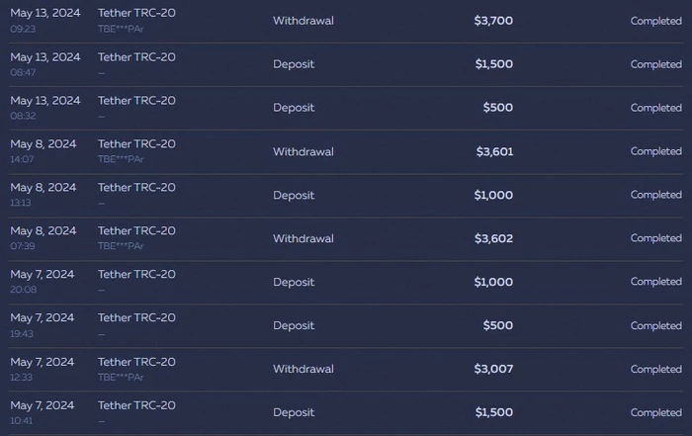Select the $1,000 deposit at 13:13
The width and height of the screenshot is (692, 436).
(493, 195)
